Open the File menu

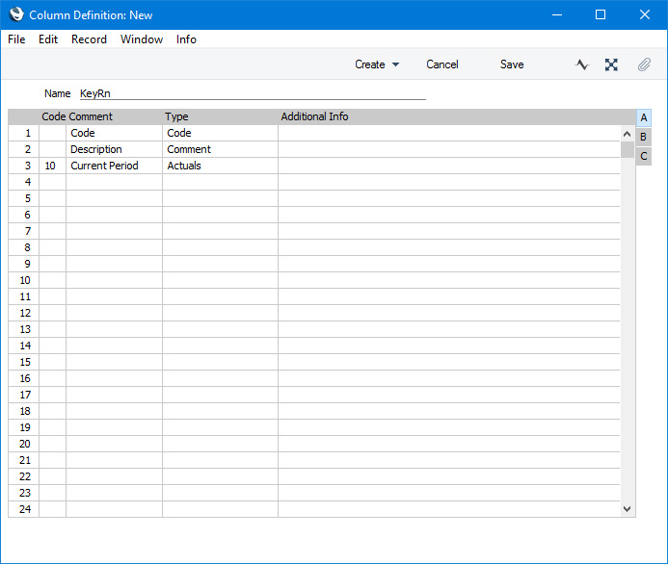16,39
